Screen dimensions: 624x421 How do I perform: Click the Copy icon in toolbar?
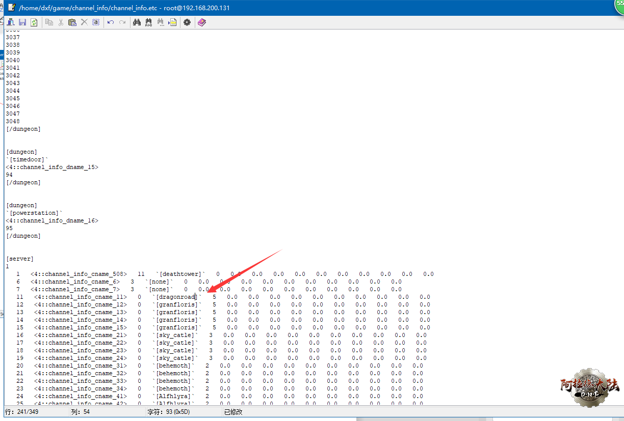[x=49, y=22]
